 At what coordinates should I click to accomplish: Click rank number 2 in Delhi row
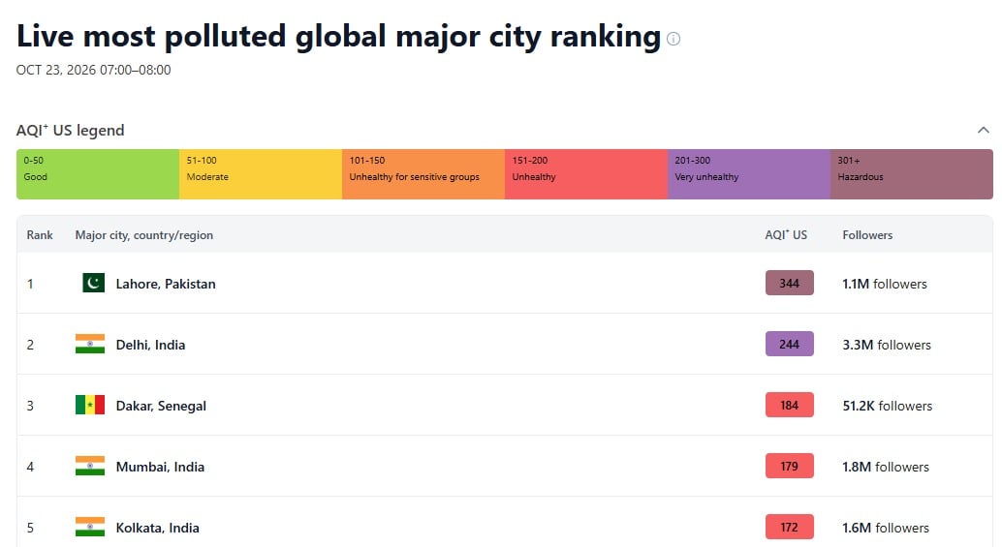pos(30,345)
